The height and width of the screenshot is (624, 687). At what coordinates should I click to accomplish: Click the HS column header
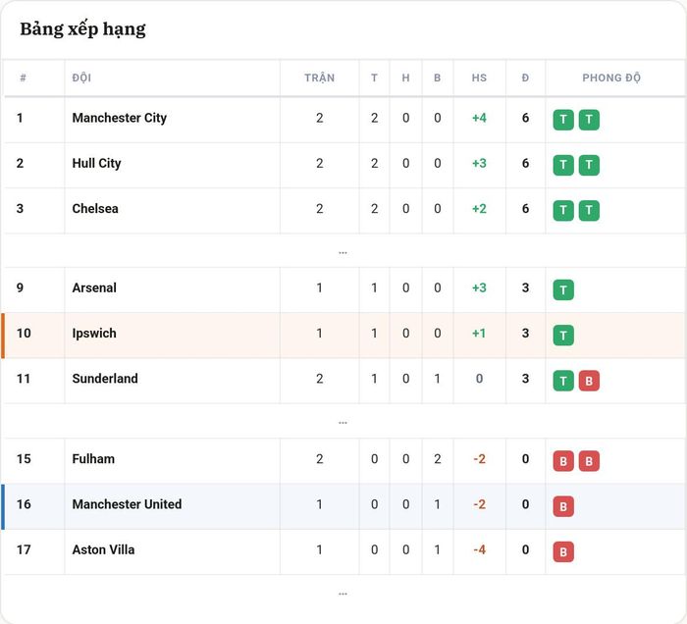pos(479,78)
